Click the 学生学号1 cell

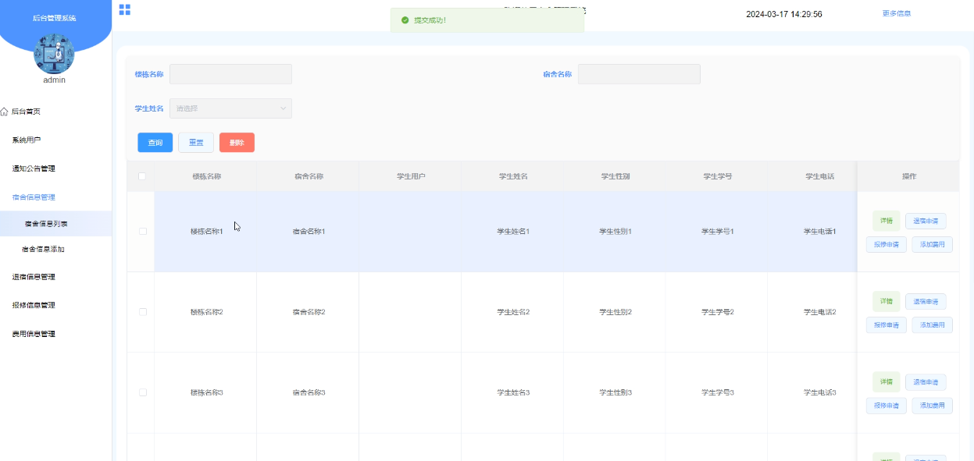[x=718, y=232]
